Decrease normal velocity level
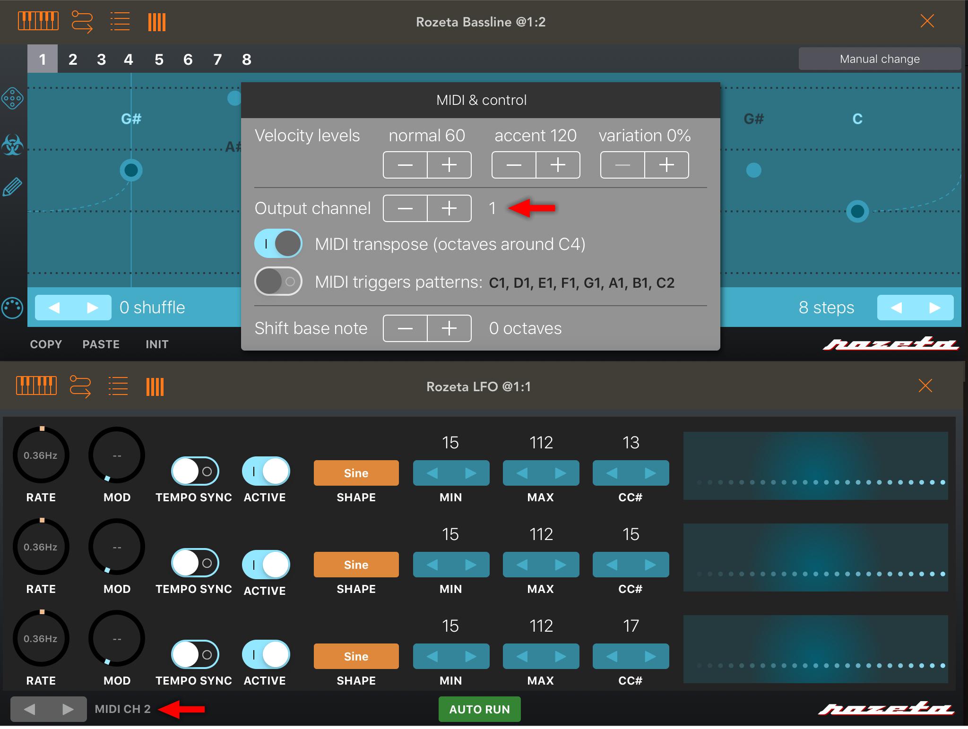 (x=405, y=165)
